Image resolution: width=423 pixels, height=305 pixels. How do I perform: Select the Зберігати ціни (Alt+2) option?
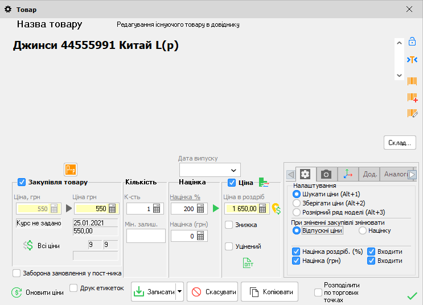297,203
